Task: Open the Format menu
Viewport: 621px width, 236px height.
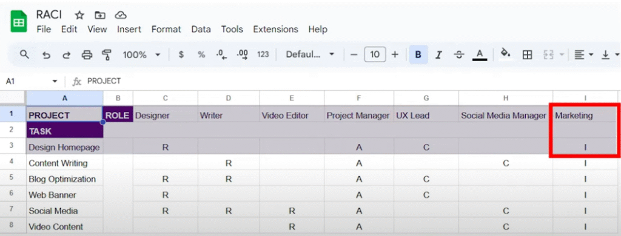Action: point(166,29)
